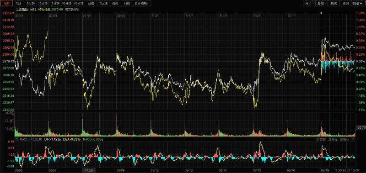Open MACD indicator help question mark
Viewport: 366px width, 173px height.
(x=17, y=140)
